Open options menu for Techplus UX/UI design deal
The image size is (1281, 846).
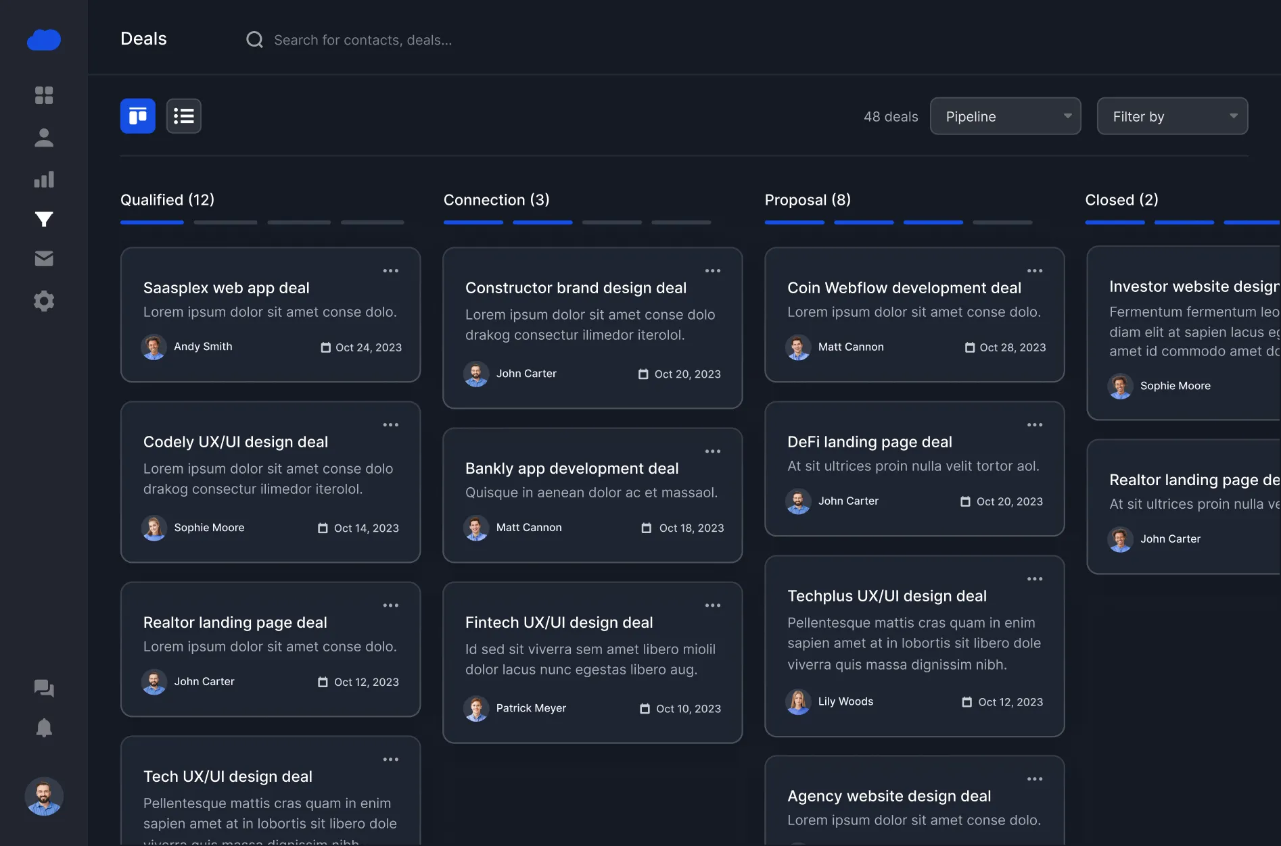pyautogui.click(x=1035, y=579)
